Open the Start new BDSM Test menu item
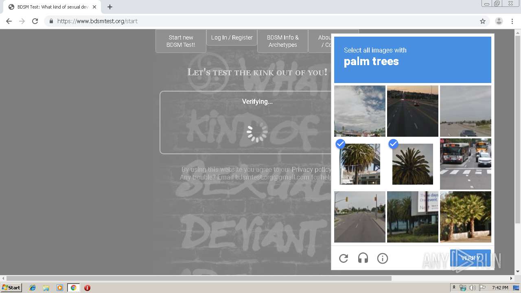The image size is (521, 293). point(181,41)
